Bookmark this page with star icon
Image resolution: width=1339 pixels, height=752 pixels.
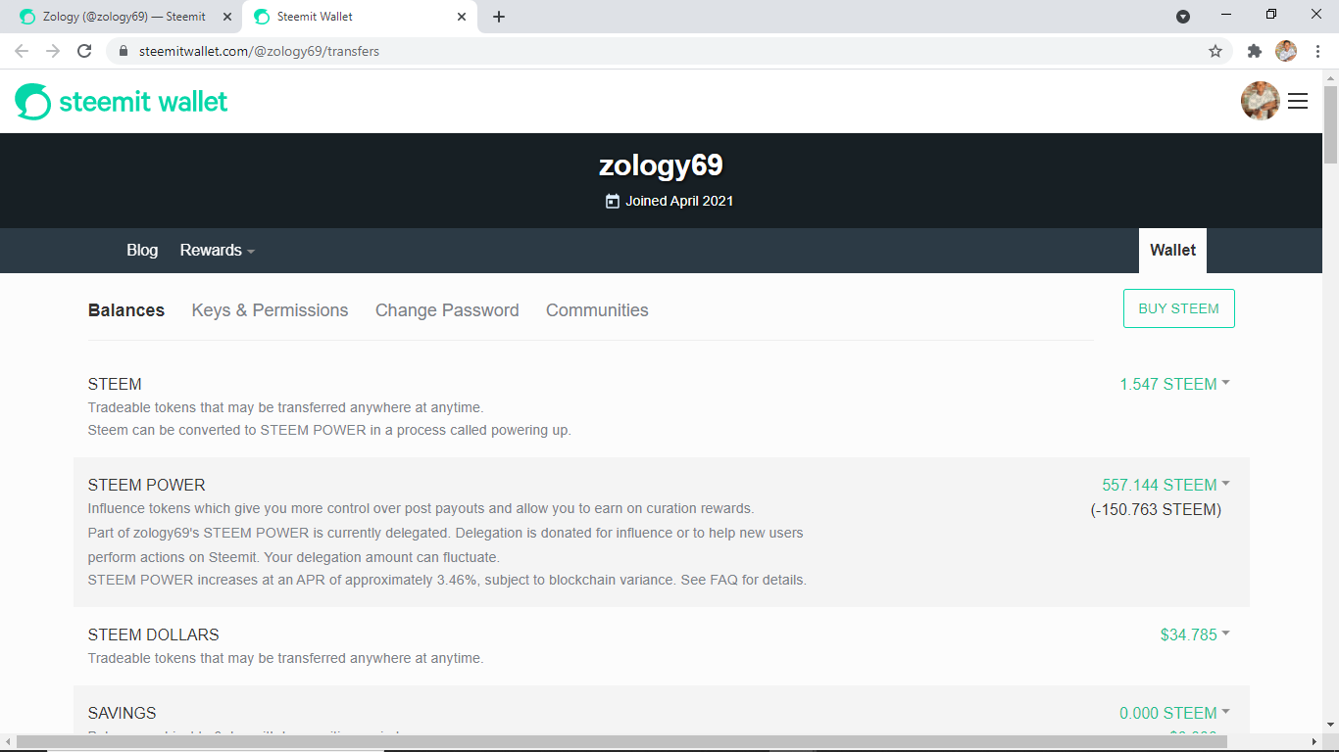point(1215,51)
